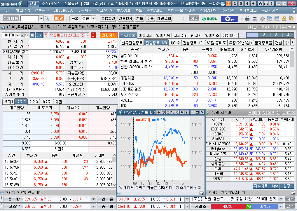Viewport: 297px width, 211px height.
Task: Add a virtual screen with plus button
Action: coord(253,4)
